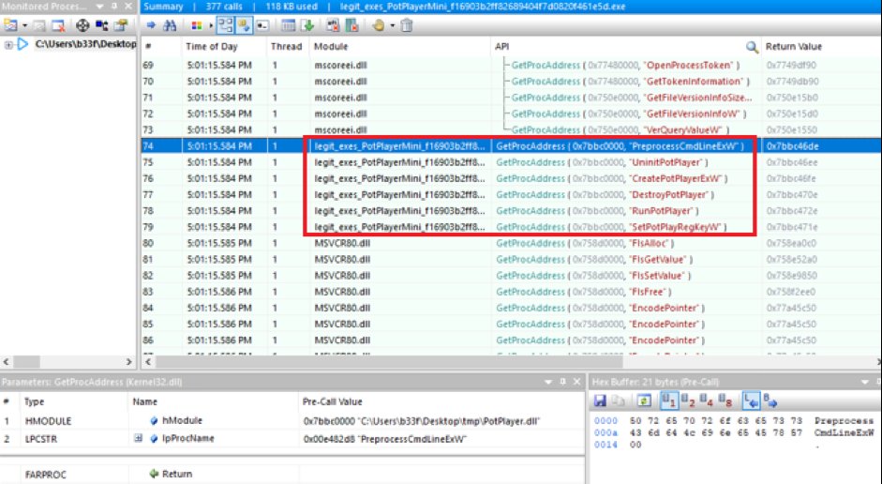882x484 pixels.
Task: Click the C:\Users\b33f\Desktop process entry
Action: click(x=85, y=44)
